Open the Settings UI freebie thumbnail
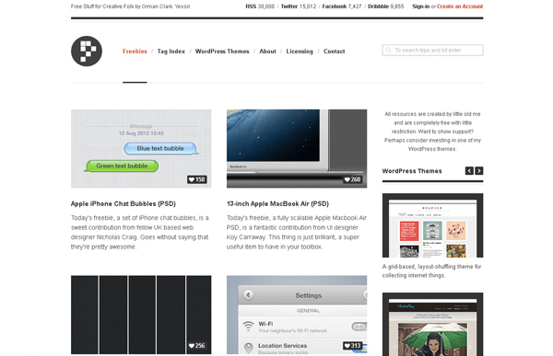 (x=297, y=315)
